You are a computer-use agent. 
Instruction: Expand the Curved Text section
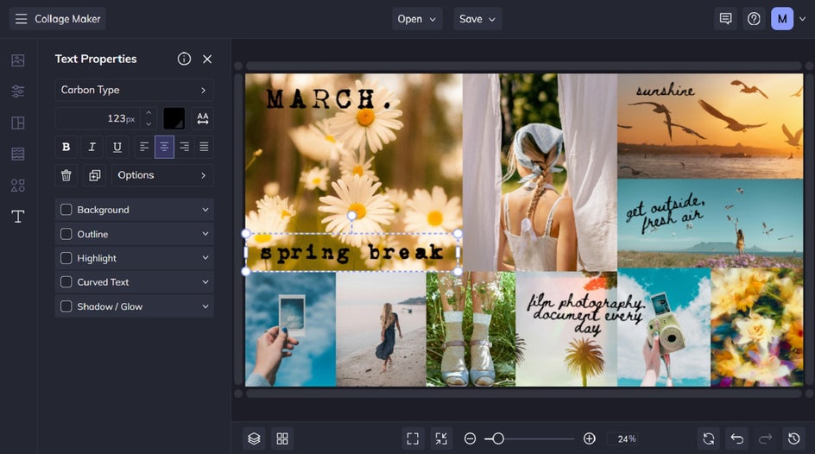[205, 282]
